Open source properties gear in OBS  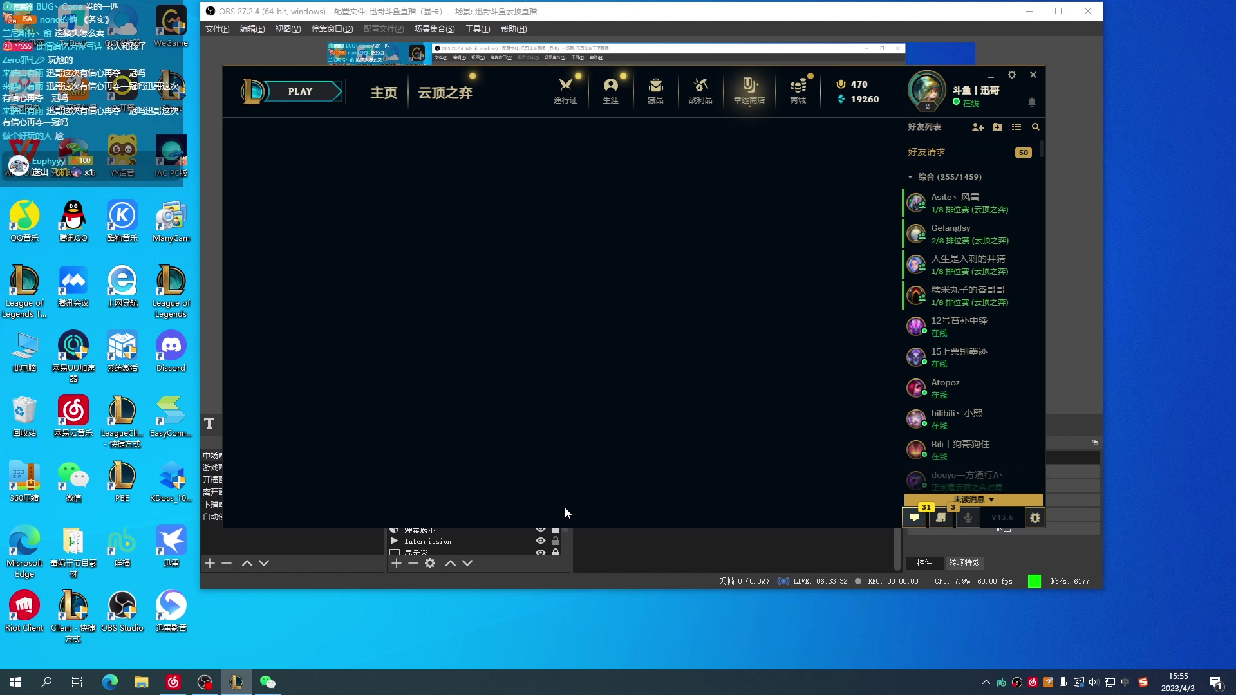click(430, 563)
